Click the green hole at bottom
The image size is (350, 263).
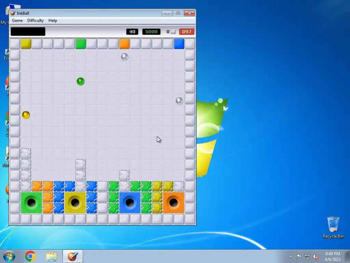pyautogui.click(x=31, y=203)
